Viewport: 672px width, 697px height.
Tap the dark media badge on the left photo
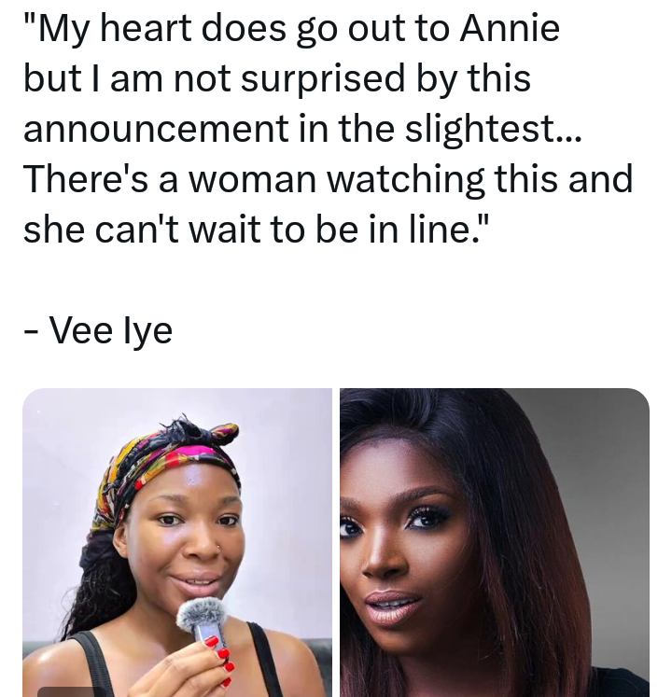(73, 692)
